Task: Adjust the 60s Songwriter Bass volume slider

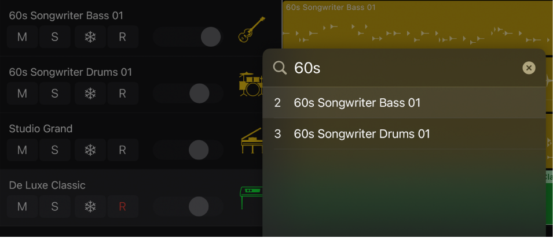Action: 210,37
